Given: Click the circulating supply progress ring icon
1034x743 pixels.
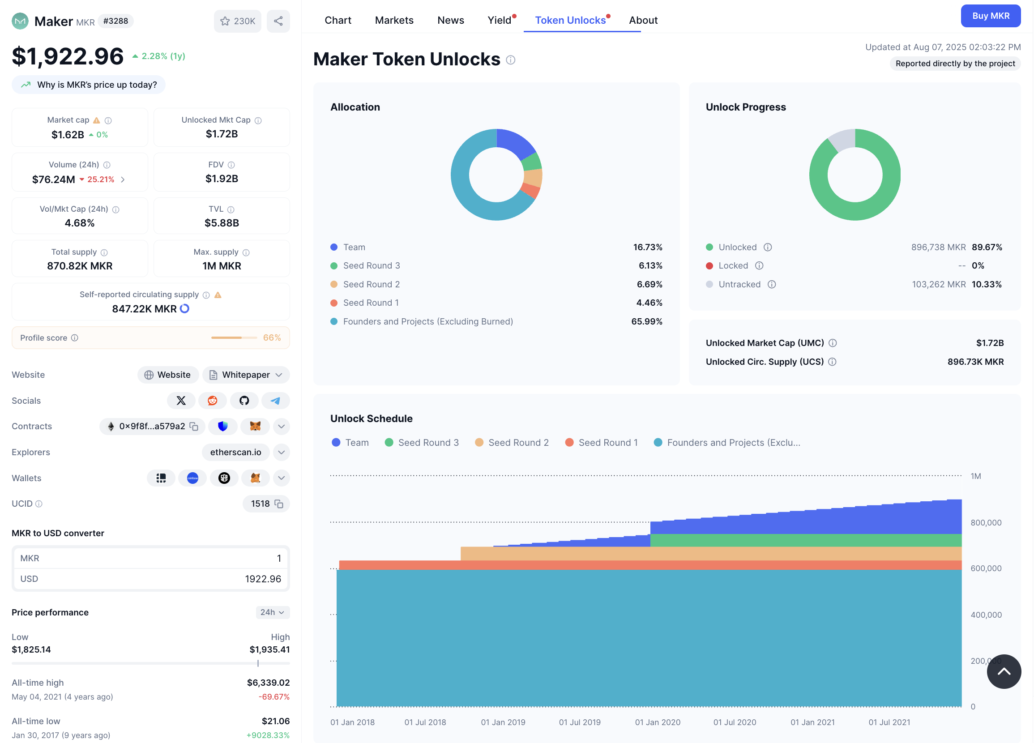Looking at the screenshot, I should point(184,309).
